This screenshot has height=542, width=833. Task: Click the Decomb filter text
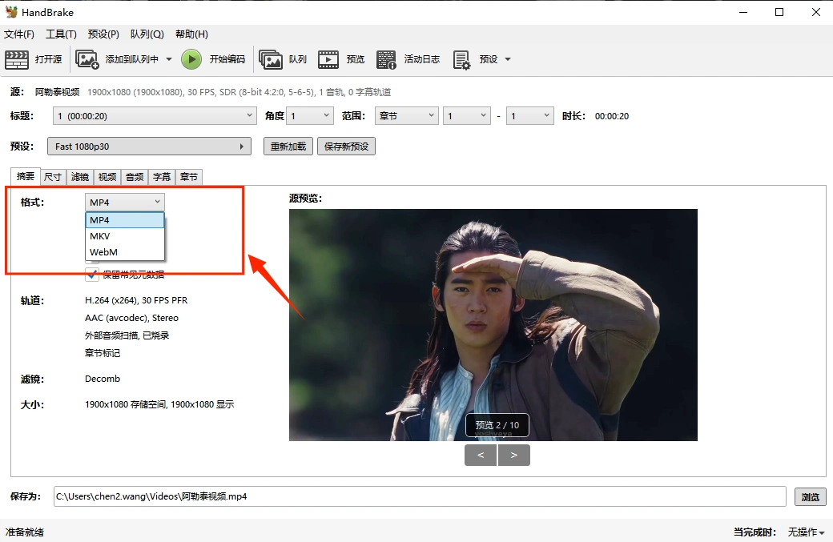click(x=103, y=379)
